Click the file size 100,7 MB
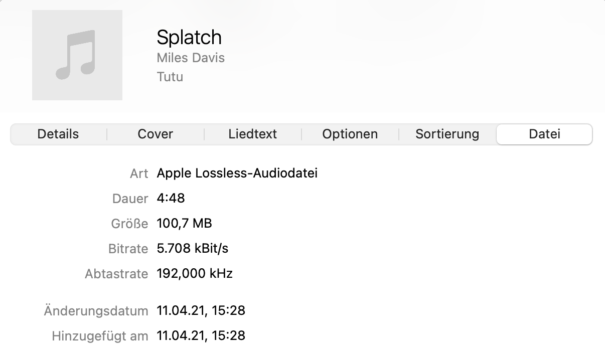The height and width of the screenshot is (352, 605). click(185, 223)
